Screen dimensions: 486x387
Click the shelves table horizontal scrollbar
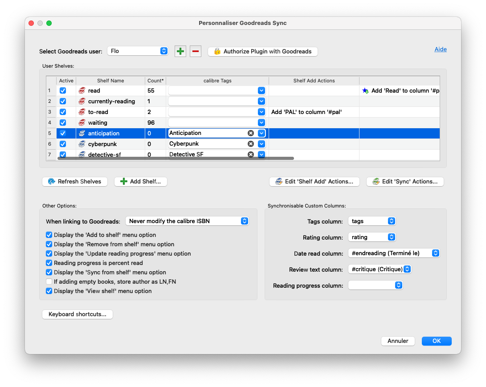(176, 159)
